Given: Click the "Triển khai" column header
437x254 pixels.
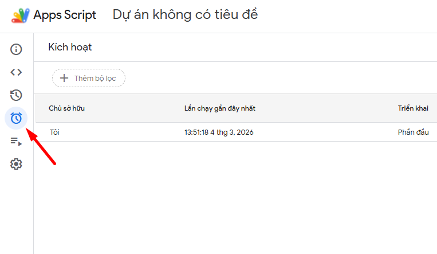Looking at the screenshot, I should click(414, 108).
